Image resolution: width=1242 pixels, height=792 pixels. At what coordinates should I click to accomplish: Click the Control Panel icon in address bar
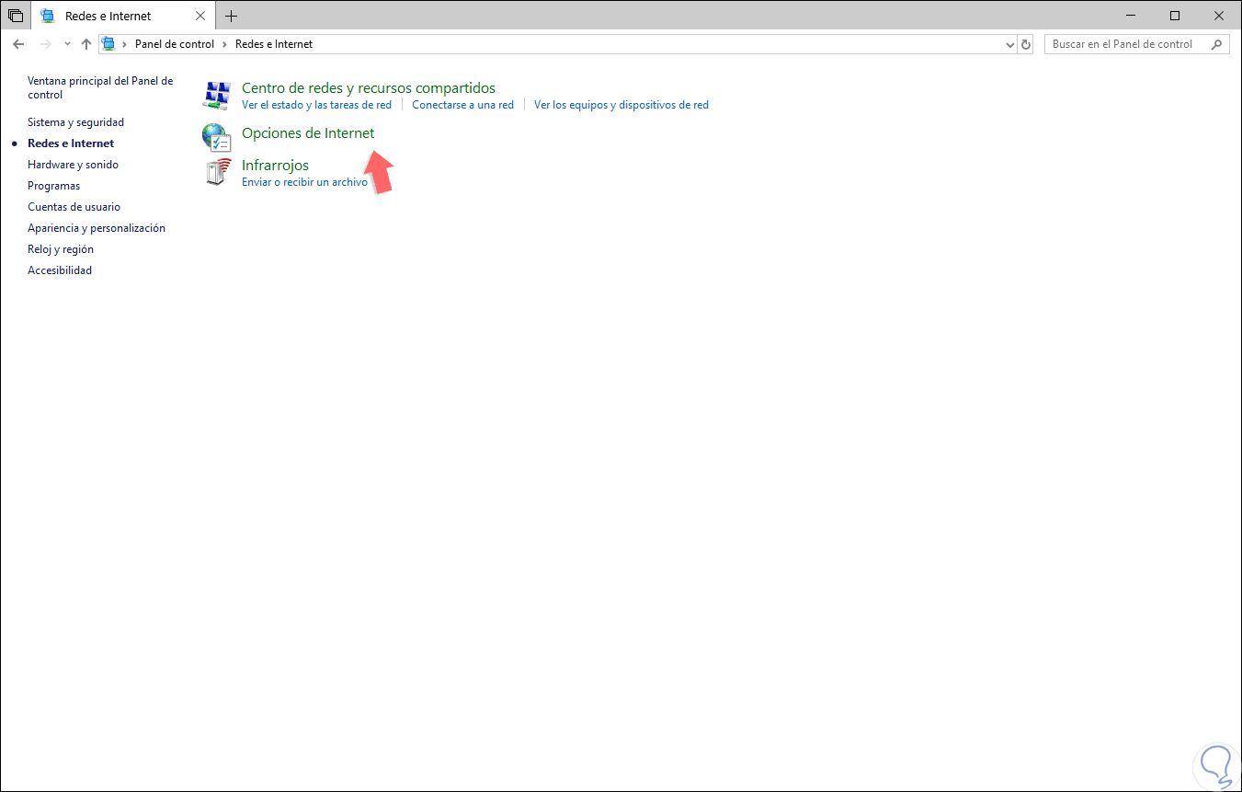(x=108, y=44)
